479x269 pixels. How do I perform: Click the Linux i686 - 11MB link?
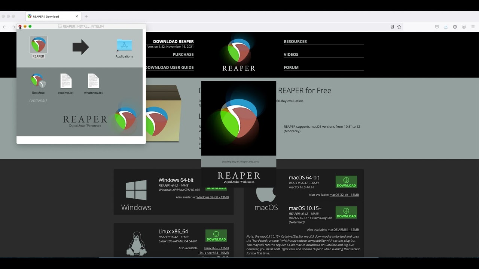216,248
